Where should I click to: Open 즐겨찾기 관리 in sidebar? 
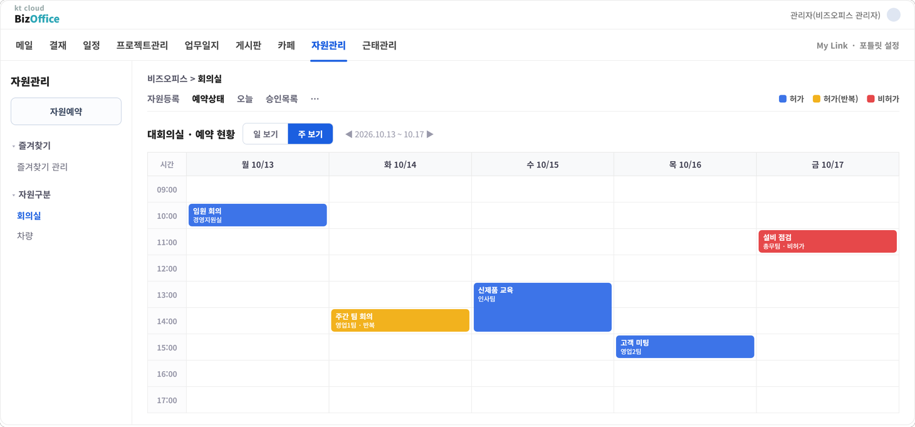43,167
